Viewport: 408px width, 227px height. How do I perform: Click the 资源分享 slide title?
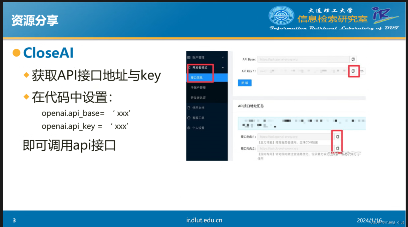tap(35, 20)
